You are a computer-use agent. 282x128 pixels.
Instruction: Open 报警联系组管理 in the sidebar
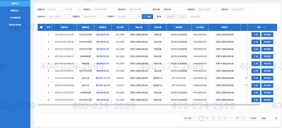coord(15,25)
